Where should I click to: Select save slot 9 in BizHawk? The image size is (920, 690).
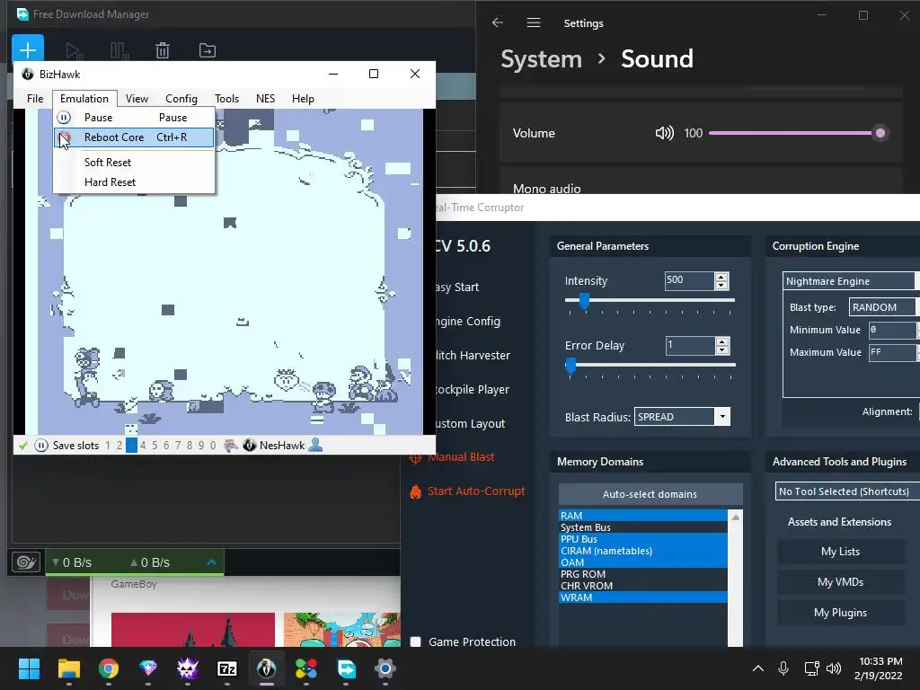(x=201, y=446)
